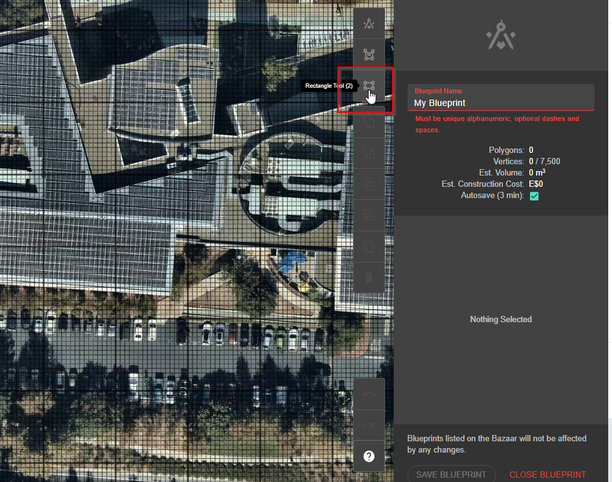Screen dimensions: 612x482
Task: Click the dashed square with solid corner icon
Action: 369,152
